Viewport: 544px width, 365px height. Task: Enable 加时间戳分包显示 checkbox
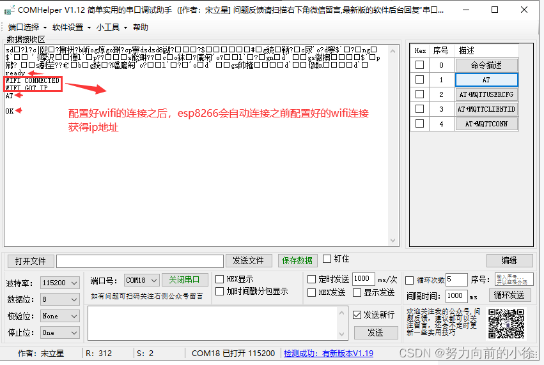pos(220,292)
